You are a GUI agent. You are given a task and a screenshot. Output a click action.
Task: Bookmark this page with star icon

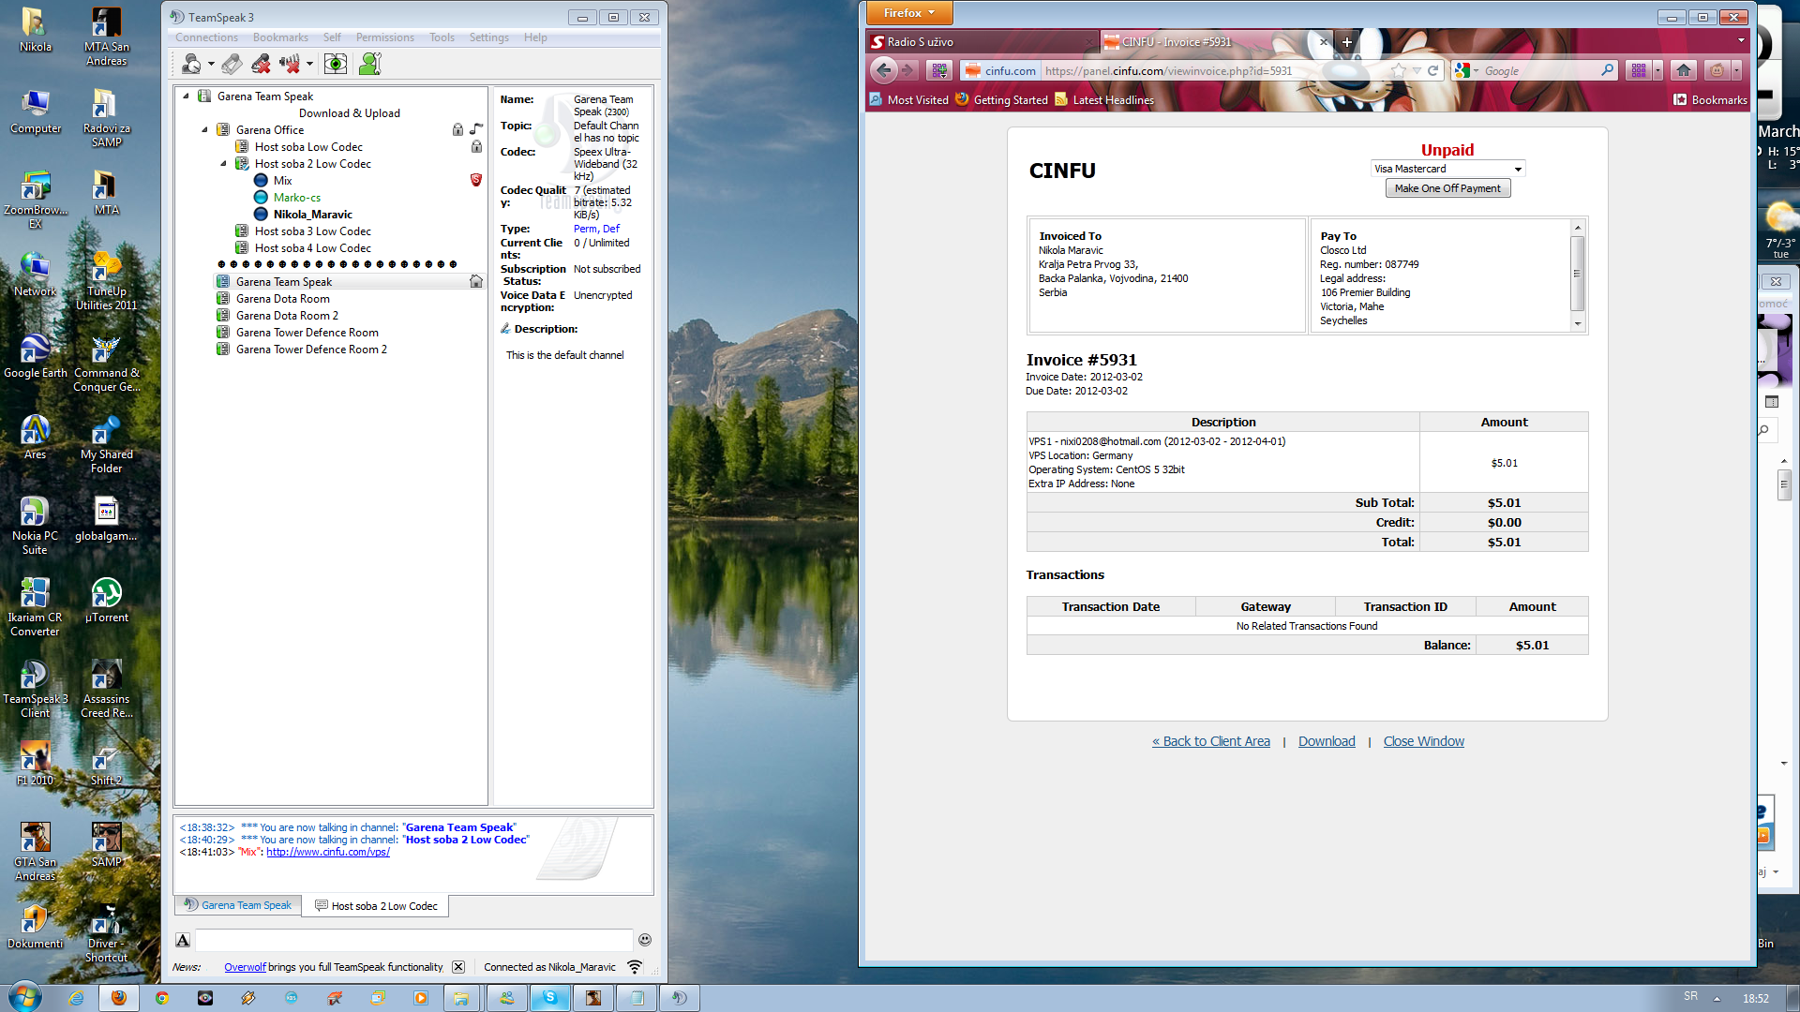pos(1399,71)
